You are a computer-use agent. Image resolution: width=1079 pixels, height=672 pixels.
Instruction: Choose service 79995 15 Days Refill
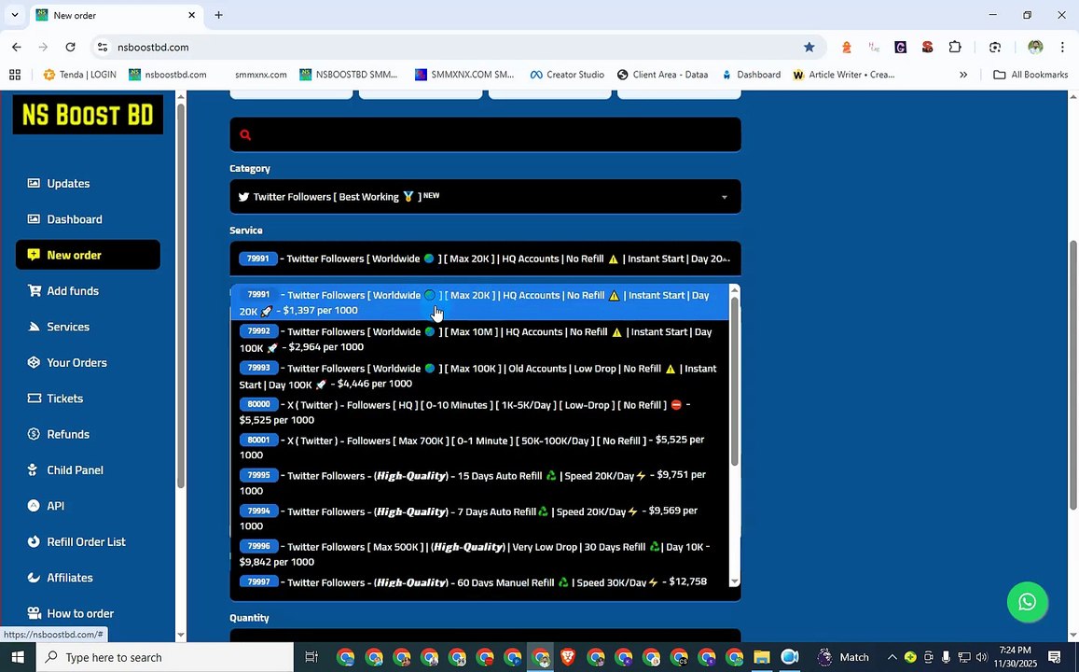(479, 482)
